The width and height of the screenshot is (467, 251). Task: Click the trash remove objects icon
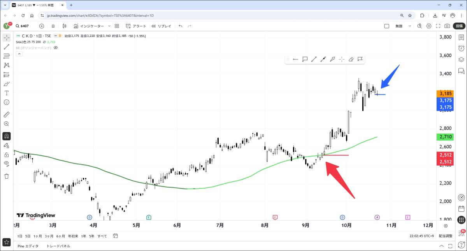tap(7, 176)
